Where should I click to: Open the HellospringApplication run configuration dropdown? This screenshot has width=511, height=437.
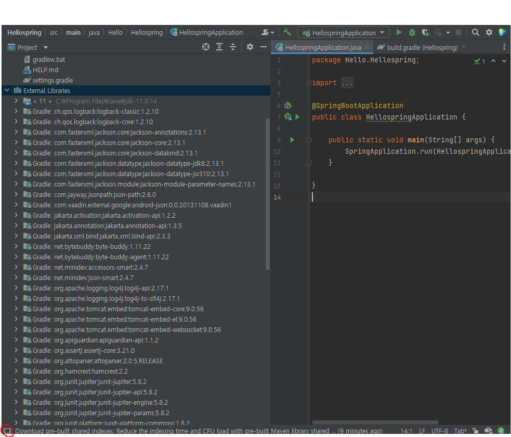coord(344,33)
